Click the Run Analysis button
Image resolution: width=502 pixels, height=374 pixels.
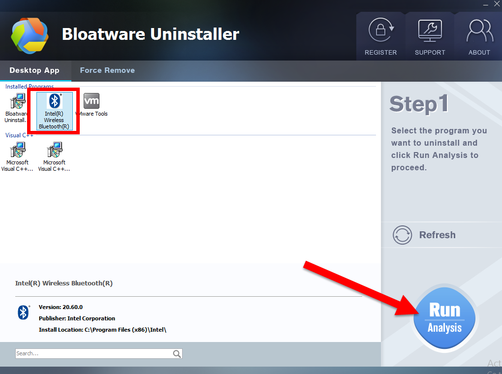point(444,318)
